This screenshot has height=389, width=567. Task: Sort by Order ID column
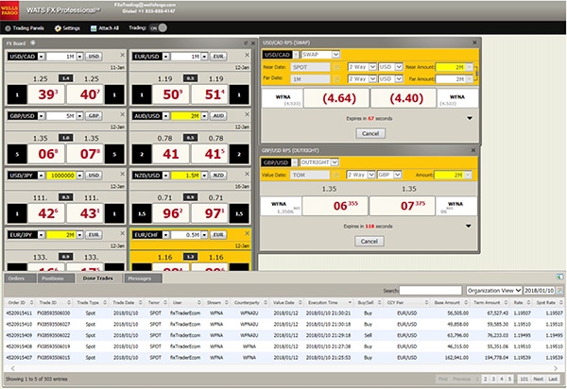coord(20,303)
